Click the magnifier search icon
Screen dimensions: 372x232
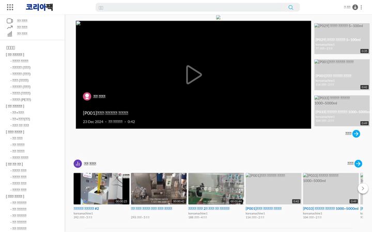click(x=290, y=8)
